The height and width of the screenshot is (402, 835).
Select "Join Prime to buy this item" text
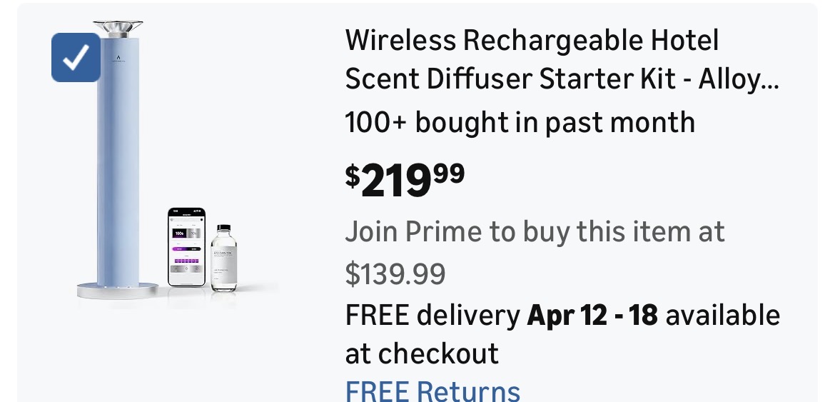535,232
